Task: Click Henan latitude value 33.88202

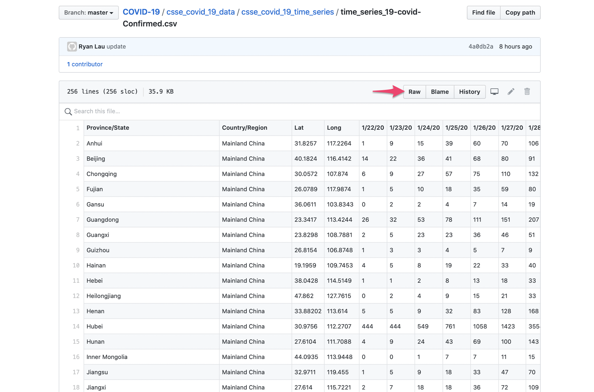Action: coord(308,311)
